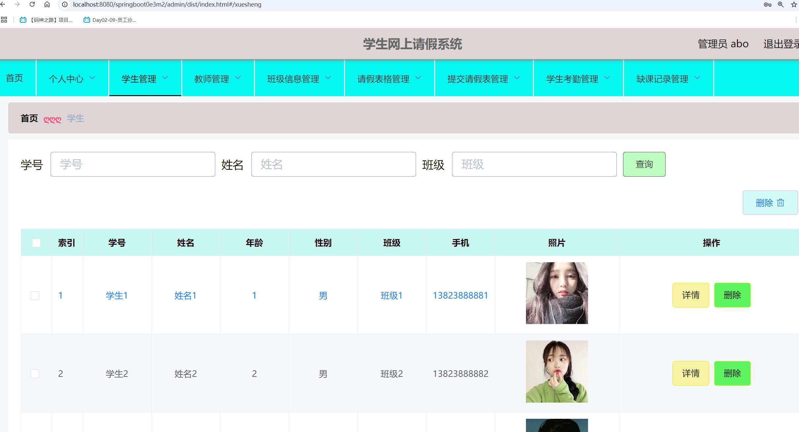Click the green 查询 search button
Screen dimensions: 799x432
(x=644, y=164)
